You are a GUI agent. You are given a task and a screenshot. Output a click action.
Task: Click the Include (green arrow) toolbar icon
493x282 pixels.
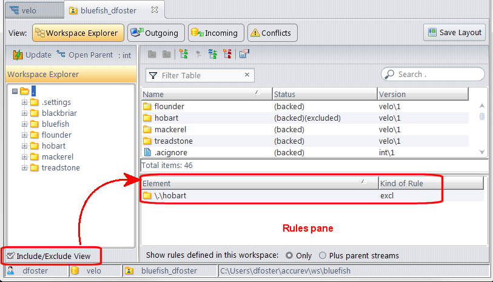click(184, 54)
